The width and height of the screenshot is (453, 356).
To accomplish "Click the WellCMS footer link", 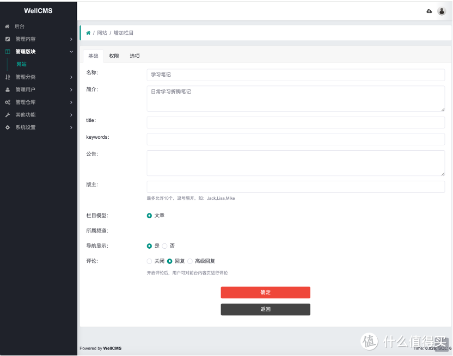I will tap(112, 348).
